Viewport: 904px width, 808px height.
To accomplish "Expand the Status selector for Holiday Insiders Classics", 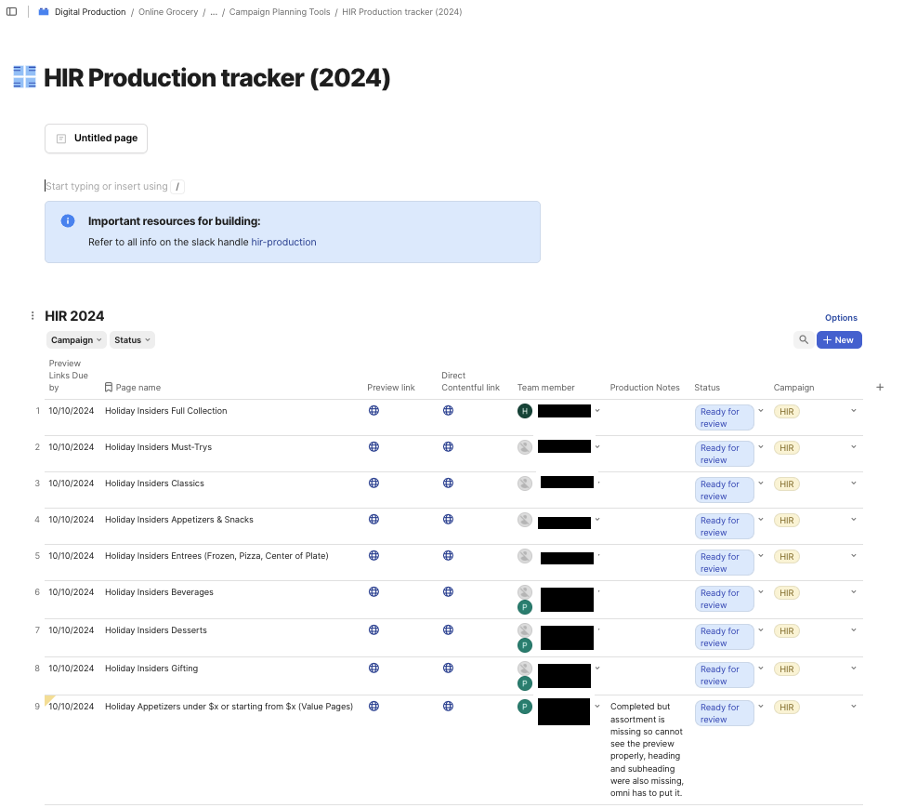I will click(x=760, y=483).
